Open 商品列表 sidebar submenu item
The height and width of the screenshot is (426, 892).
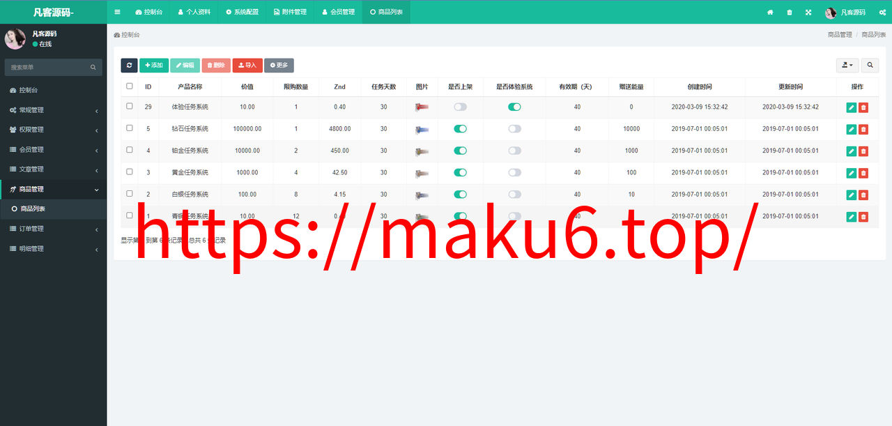(53, 208)
